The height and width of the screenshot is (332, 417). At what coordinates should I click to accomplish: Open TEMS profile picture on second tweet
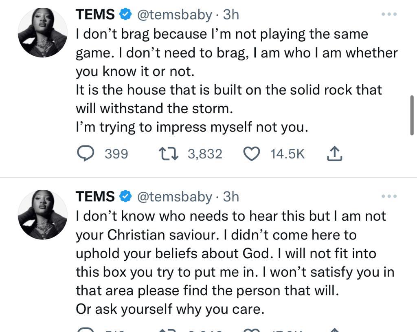pyautogui.click(x=43, y=214)
